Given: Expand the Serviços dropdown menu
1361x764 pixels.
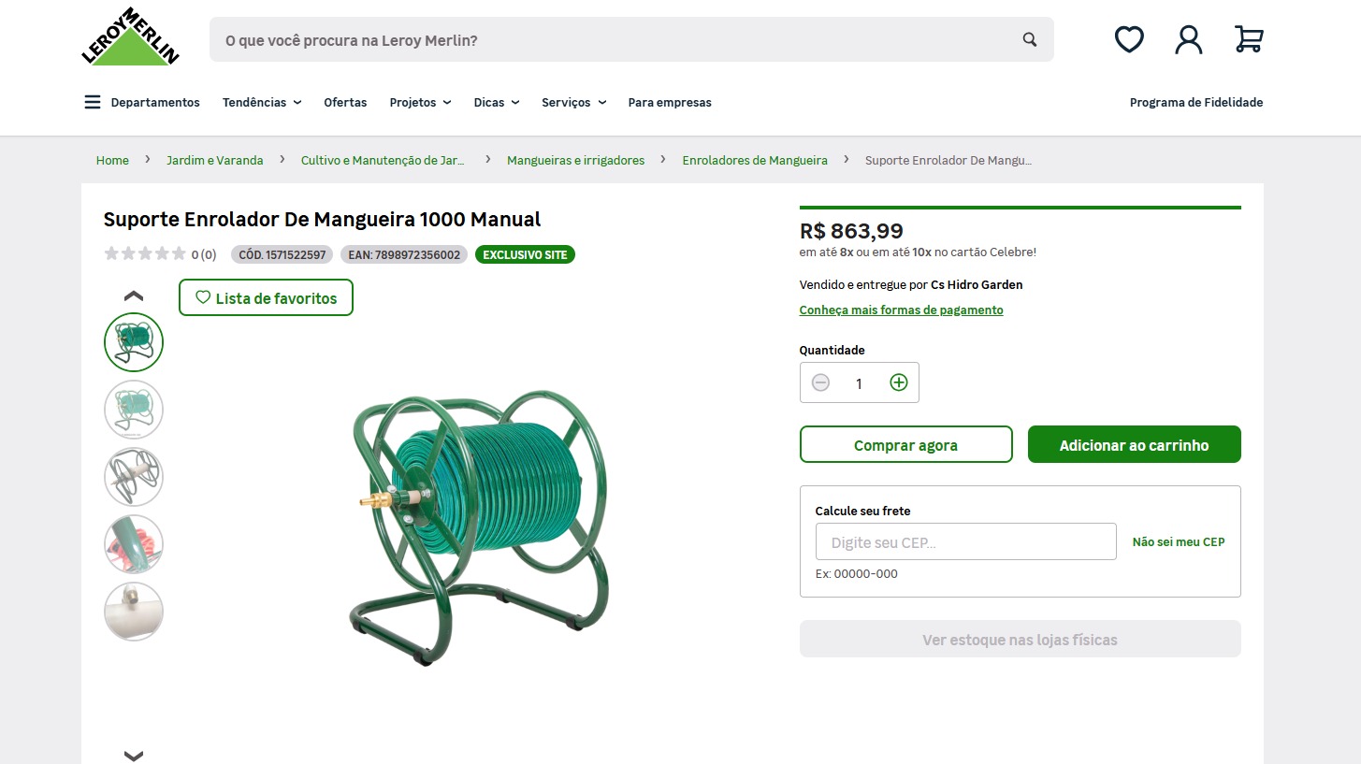Looking at the screenshot, I should coord(573,102).
